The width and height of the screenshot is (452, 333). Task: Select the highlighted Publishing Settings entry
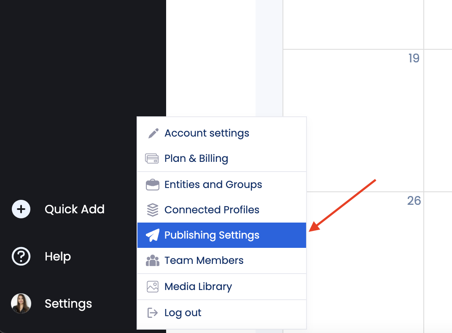222,235
